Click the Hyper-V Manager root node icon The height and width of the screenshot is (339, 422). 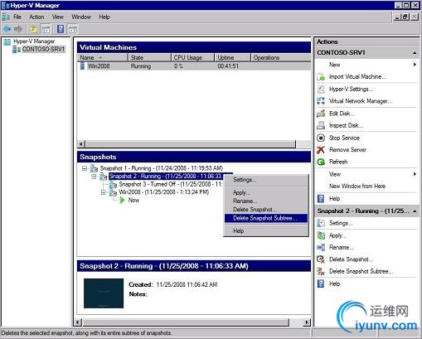pyautogui.click(x=7, y=41)
